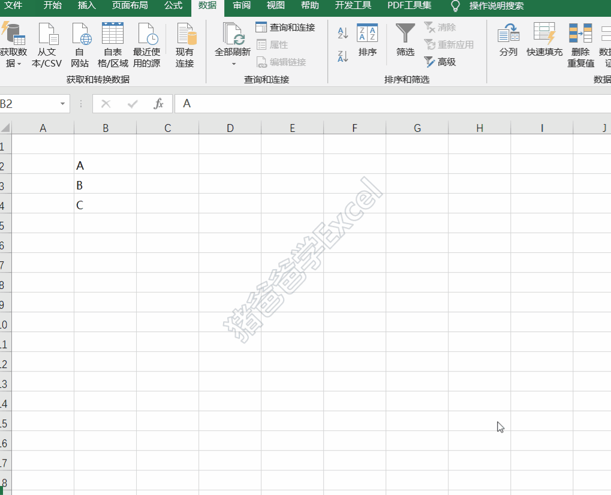Select row 9 header
This screenshot has width=611, height=495.
5,303
